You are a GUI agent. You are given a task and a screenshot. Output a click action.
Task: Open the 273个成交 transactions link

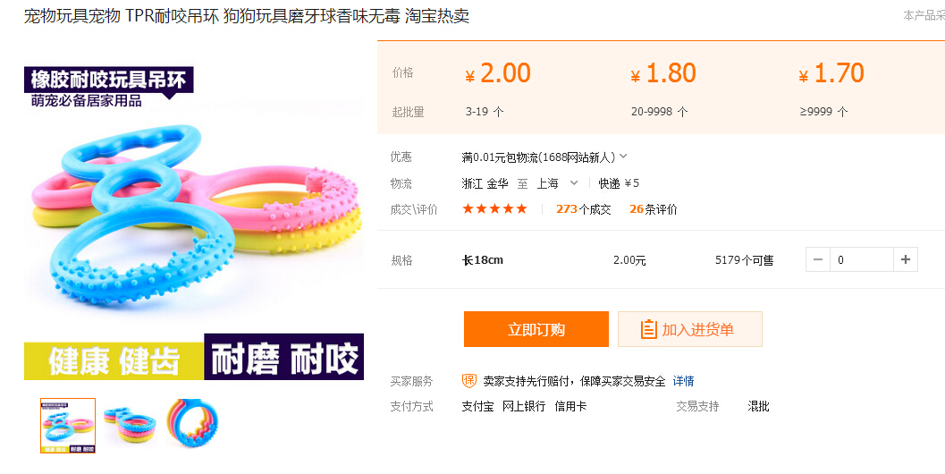(583, 209)
